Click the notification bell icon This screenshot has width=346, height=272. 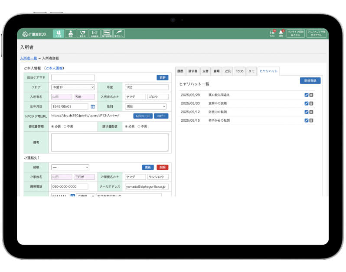click(x=281, y=33)
